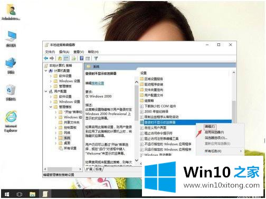
Task: Choose 启用筛选器(F) in the context menu
Action: 214,132
